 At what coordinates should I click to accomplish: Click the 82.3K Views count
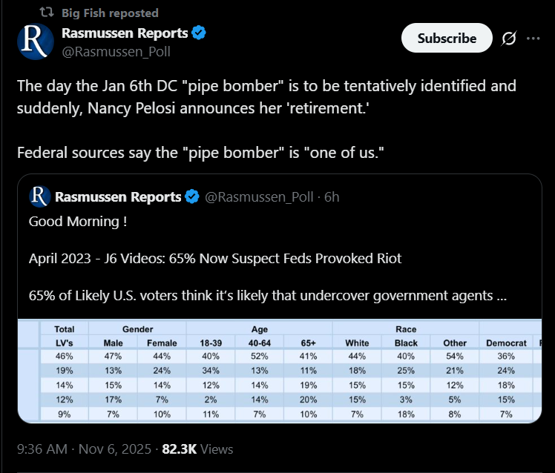coord(197,449)
